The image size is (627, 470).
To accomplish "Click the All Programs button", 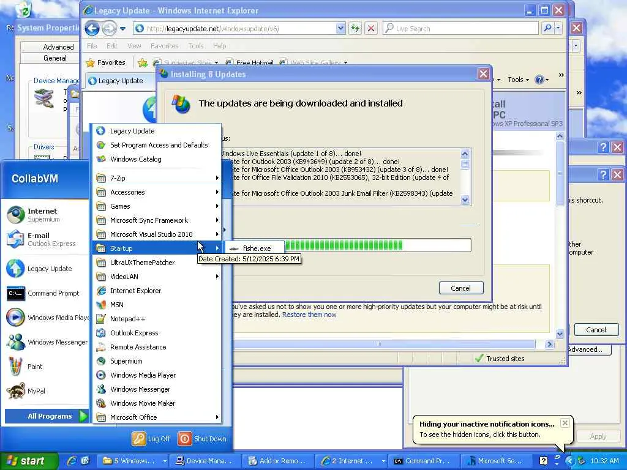I will [47, 416].
